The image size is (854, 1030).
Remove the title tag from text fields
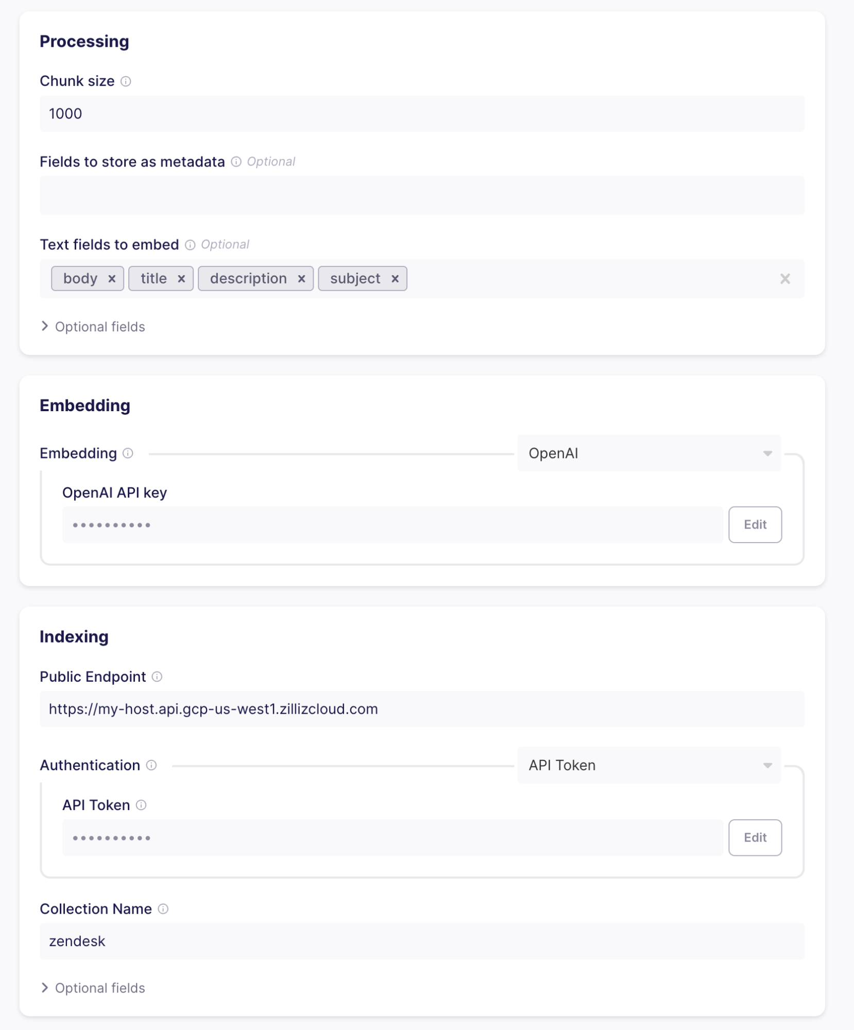coord(181,279)
